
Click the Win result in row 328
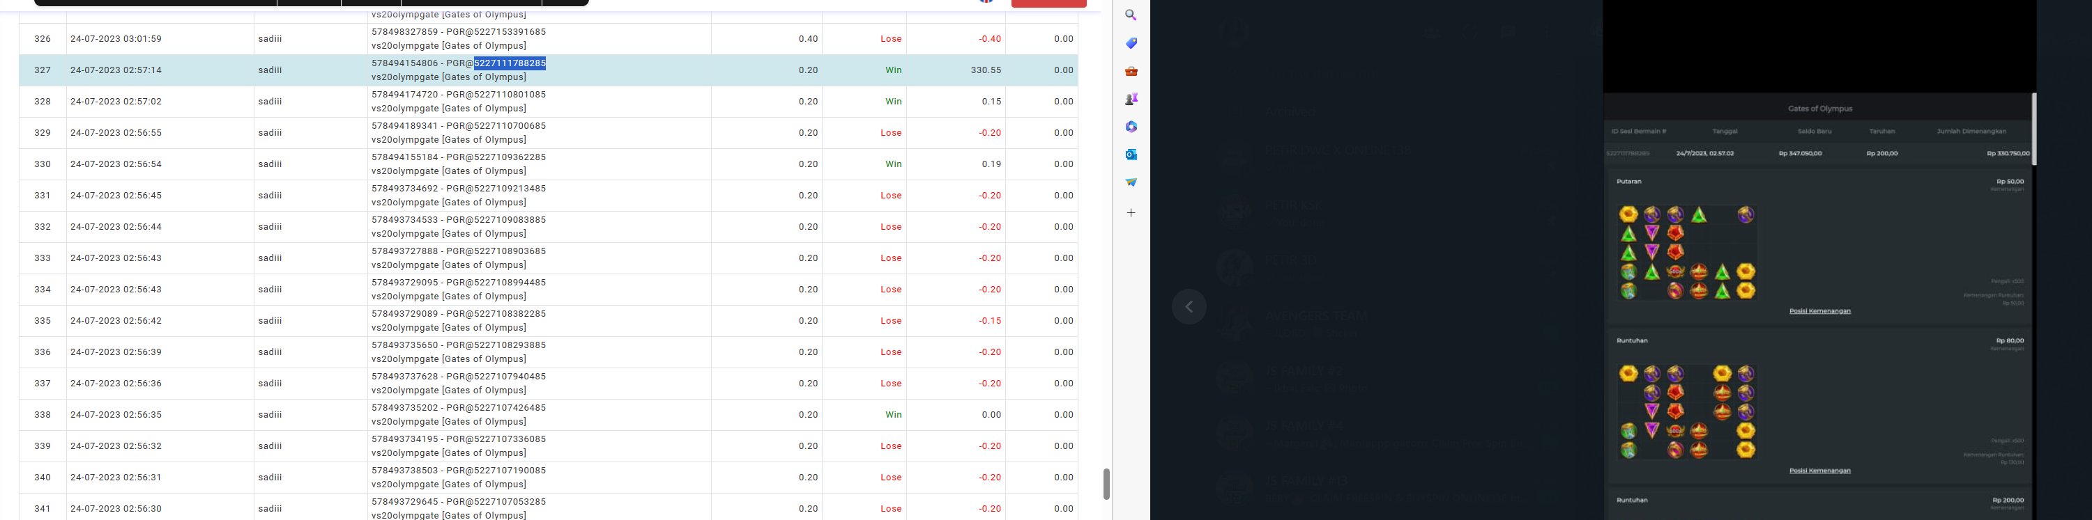pos(893,102)
